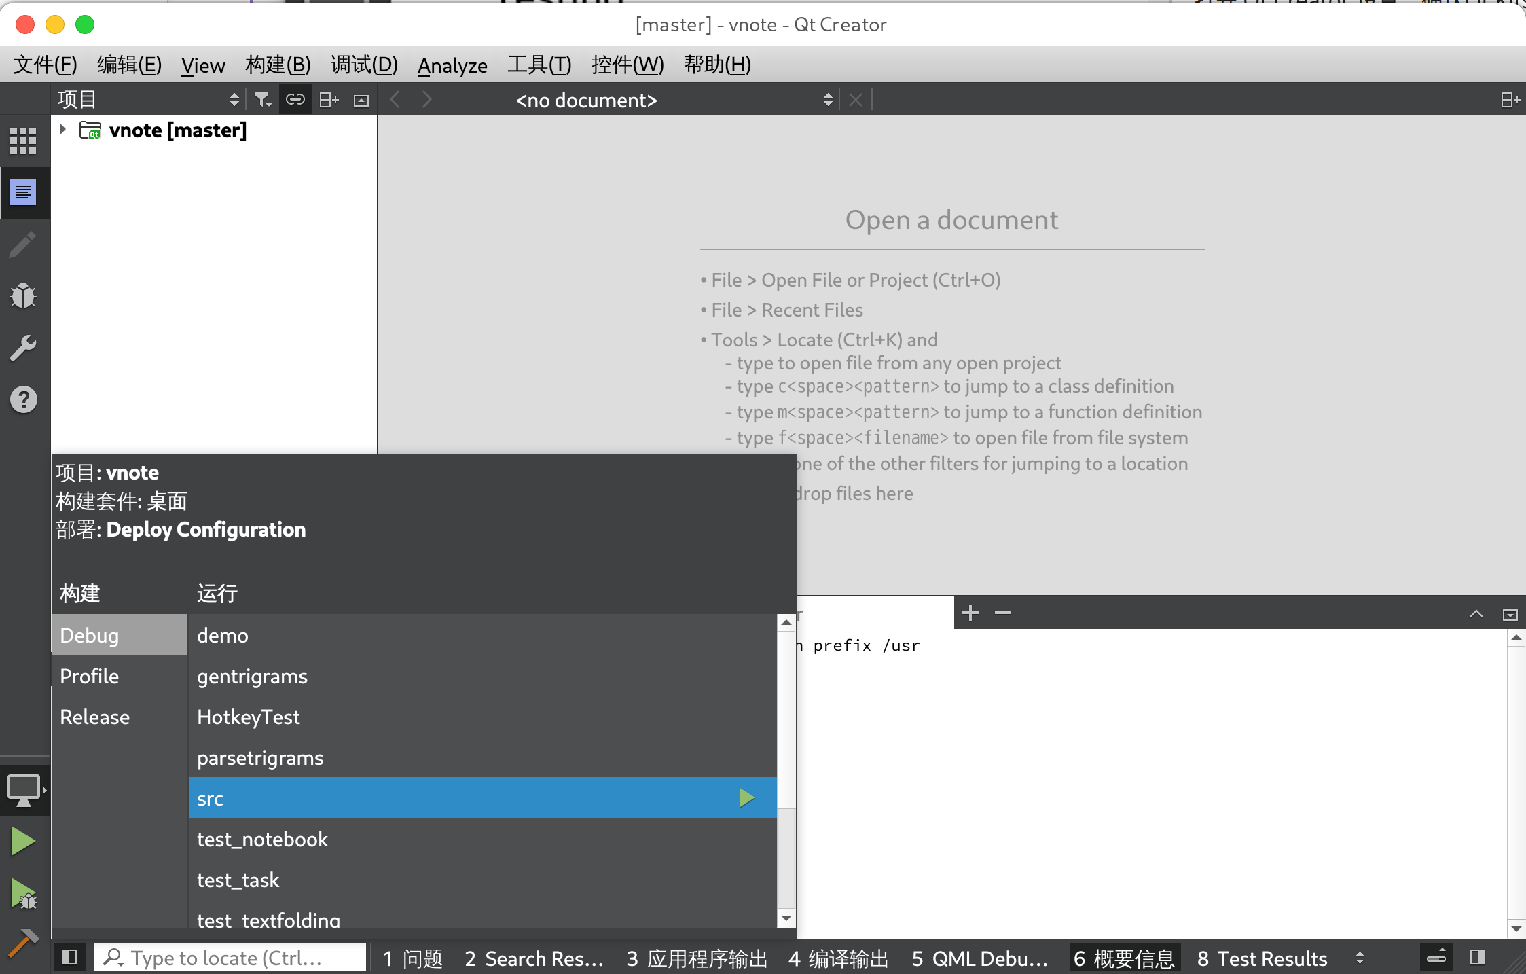Image resolution: width=1526 pixels, height=974 pixels.
Task: Minimize the output pane icon
Action: tap(1510, 614)
